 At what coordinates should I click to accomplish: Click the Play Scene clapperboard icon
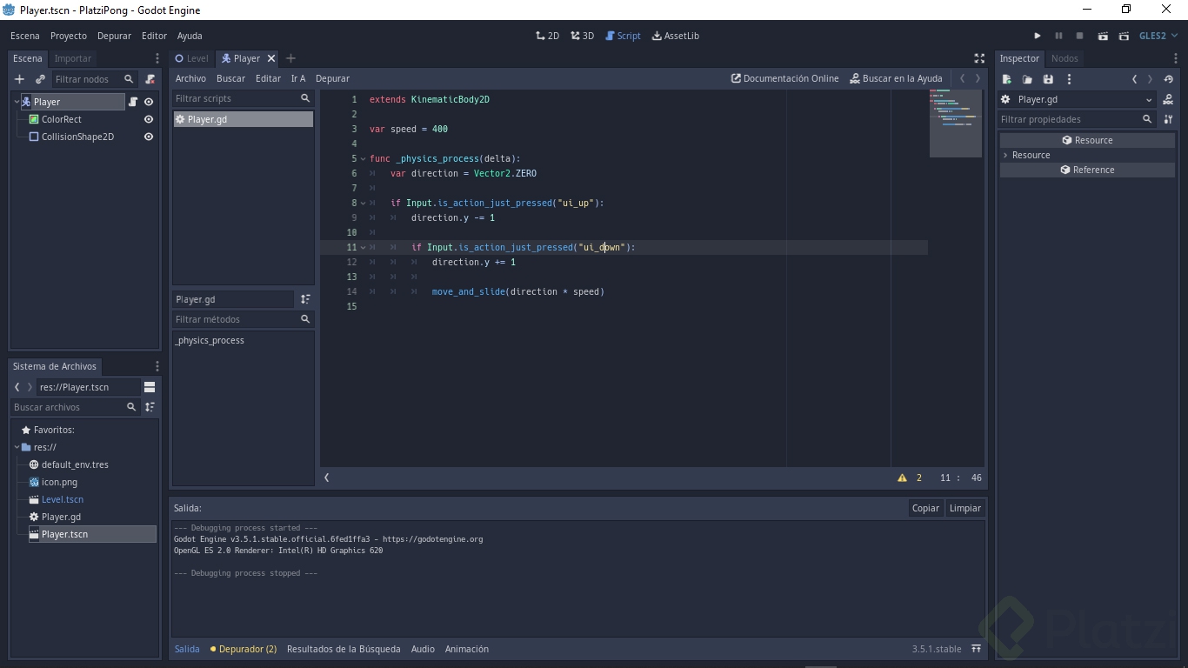point(1103,36)
